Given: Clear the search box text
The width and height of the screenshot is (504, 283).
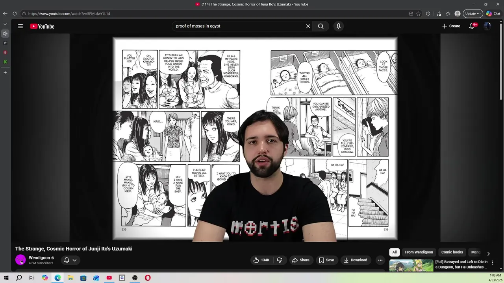Looking at the screenshot, I should click(308, 26).
